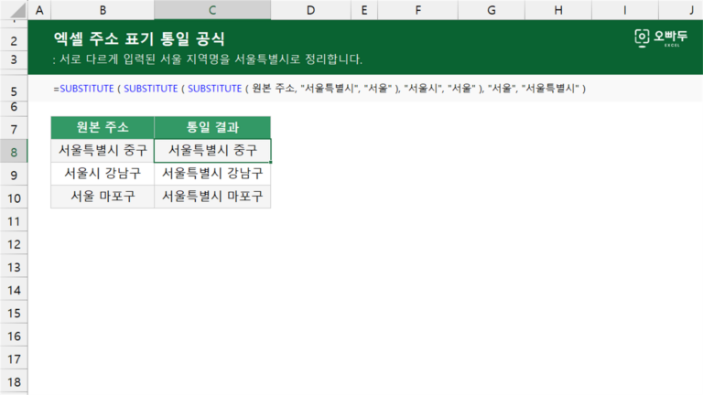Click the title '엑셀 주소 표기 통일 공식'
This screenshot has height=395, width=703.
tap(139, 38)
